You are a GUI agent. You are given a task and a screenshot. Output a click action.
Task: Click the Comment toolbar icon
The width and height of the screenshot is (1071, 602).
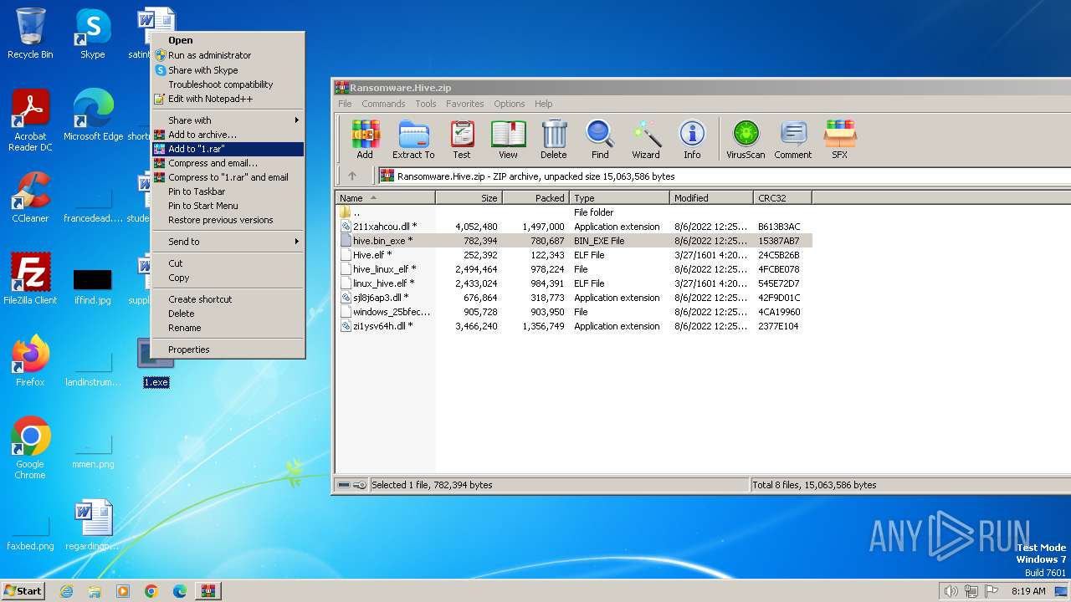tap(793, 139)
